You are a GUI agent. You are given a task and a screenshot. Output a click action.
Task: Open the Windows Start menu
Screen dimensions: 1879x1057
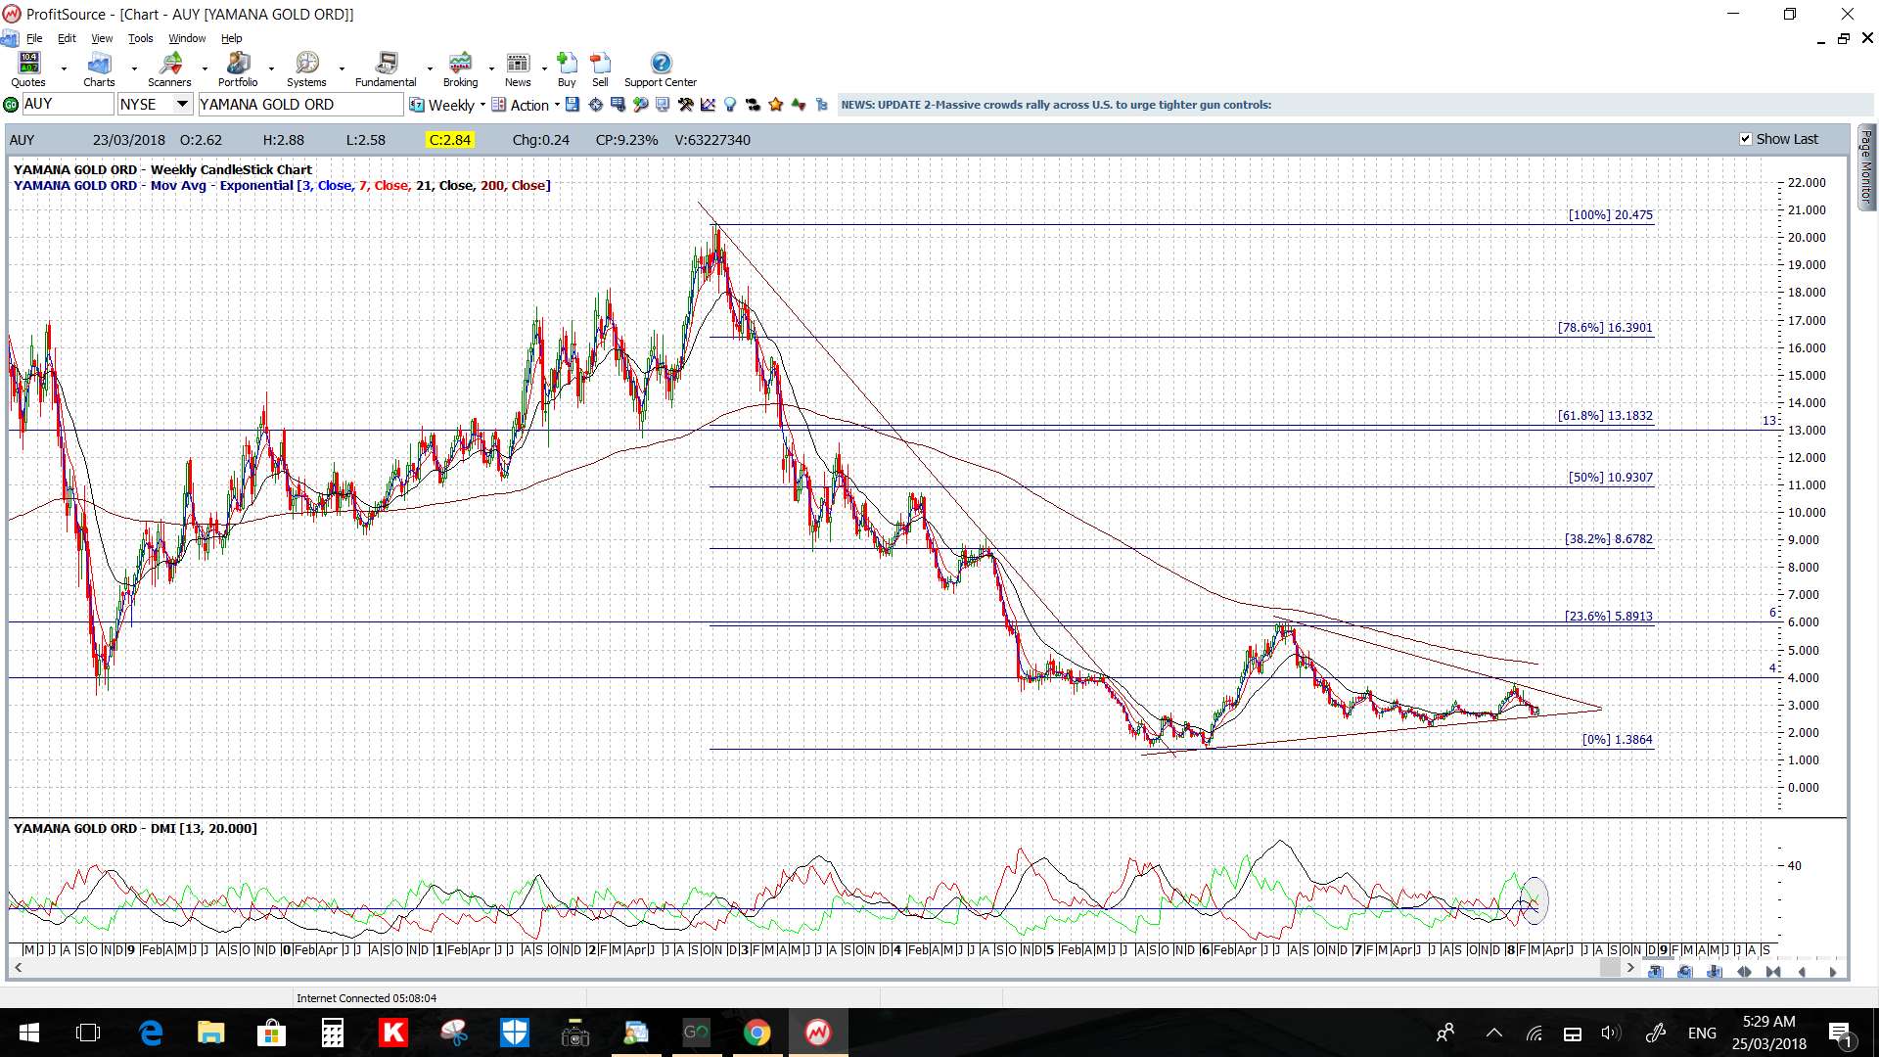pos(28,1033)
